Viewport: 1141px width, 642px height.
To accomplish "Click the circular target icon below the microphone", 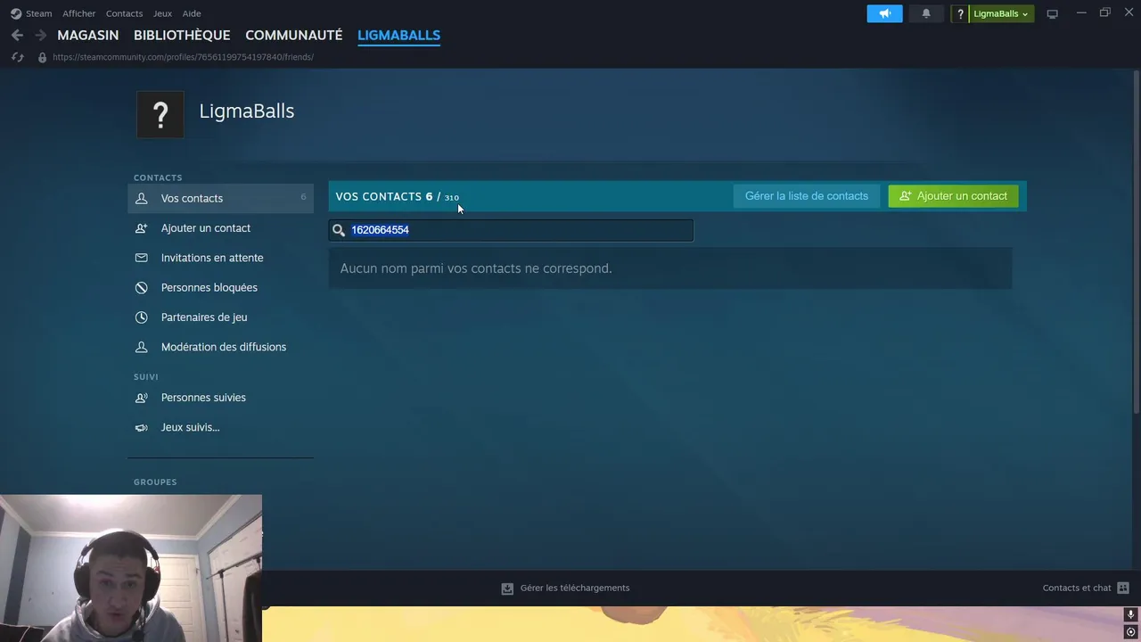I will click(1130, 632).
